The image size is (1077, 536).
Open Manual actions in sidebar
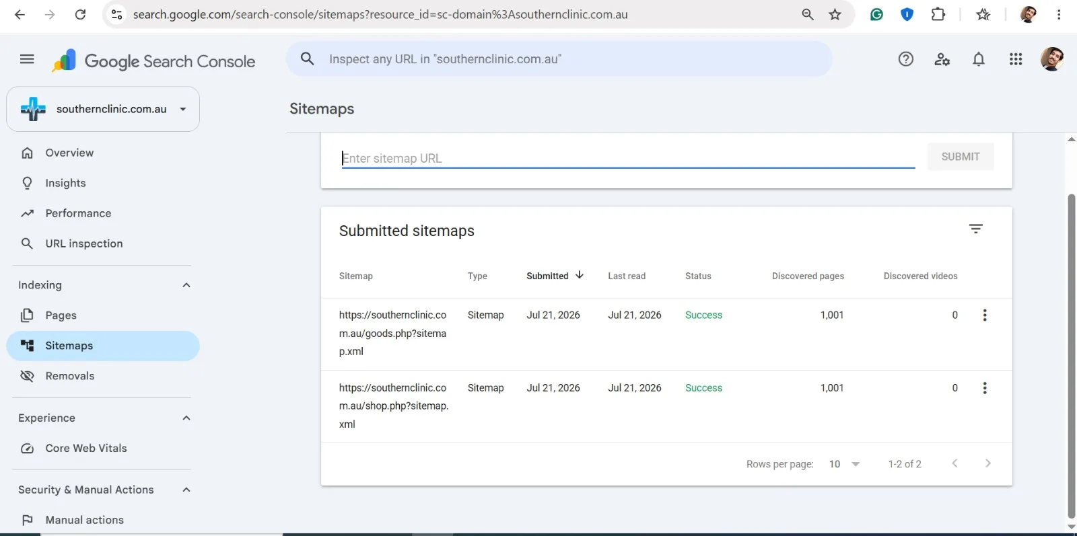tap(102, 520)
